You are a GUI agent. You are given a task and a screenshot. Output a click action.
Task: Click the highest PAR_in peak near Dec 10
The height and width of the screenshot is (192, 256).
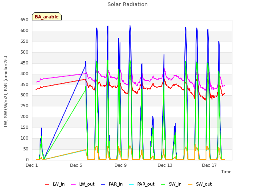(x=130, y=26)
